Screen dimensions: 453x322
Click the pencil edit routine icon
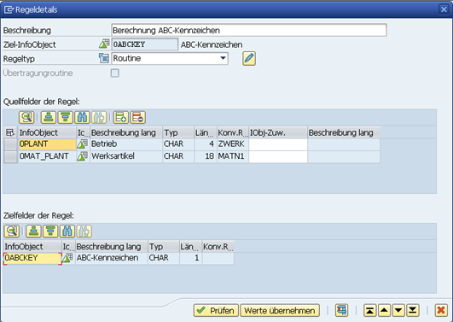[x=249, y=59]
